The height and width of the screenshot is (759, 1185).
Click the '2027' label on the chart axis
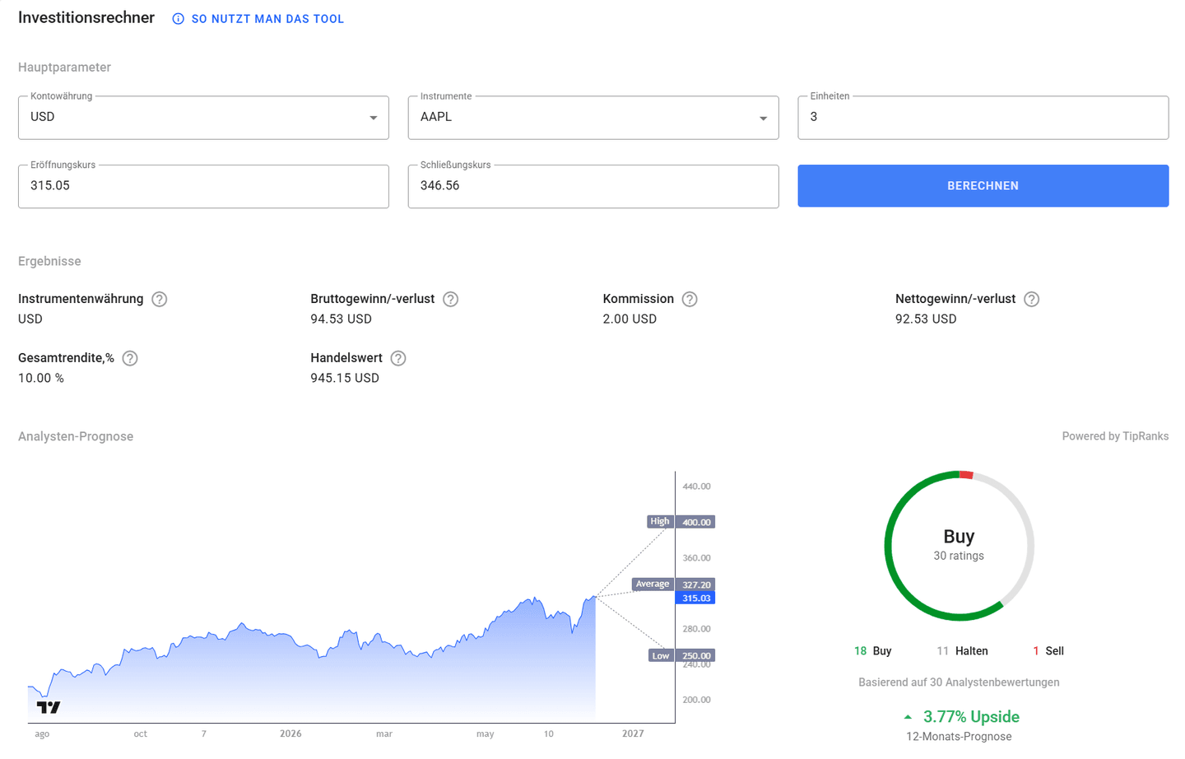point(633,733)
